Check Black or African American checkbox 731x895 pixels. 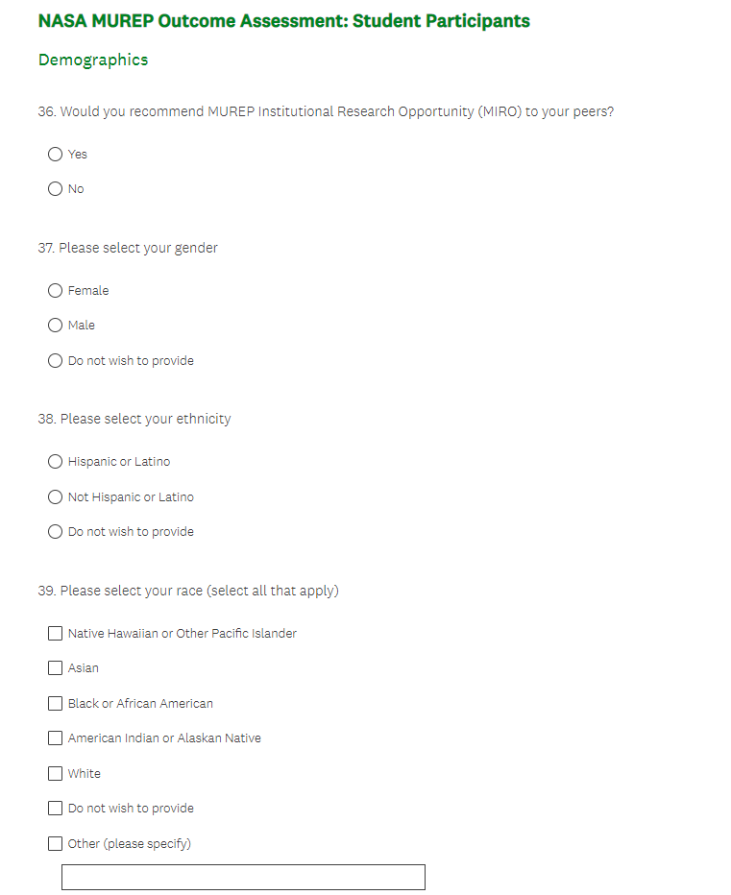click(x=56, y=704)
